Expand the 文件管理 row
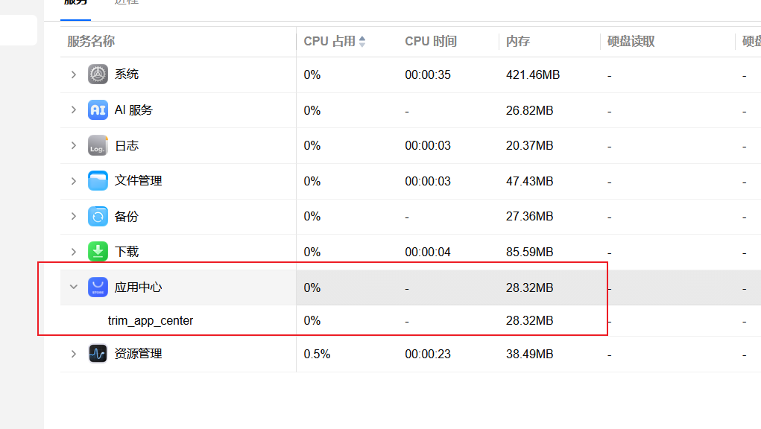 pyautogui.click(x=73, y=181)
